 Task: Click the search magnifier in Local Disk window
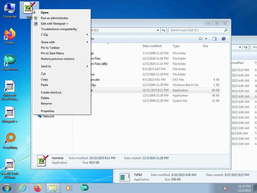point(226,30)
